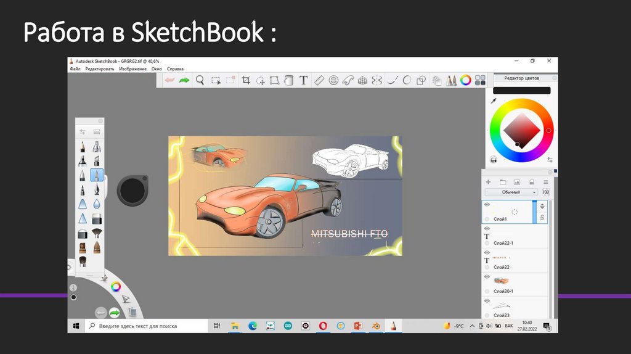Pick the Rectangle selection tool
The image size is (631, 354).
tap(216, 80)
